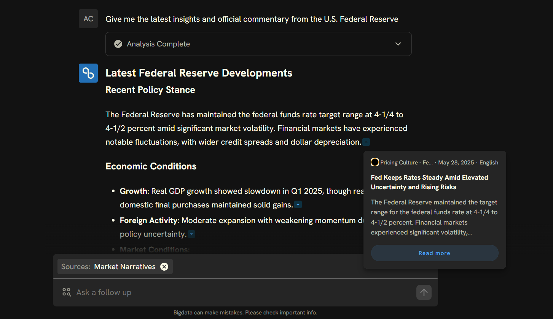Click the send arrow button
The image size is (553, 319).
(424, 292)
